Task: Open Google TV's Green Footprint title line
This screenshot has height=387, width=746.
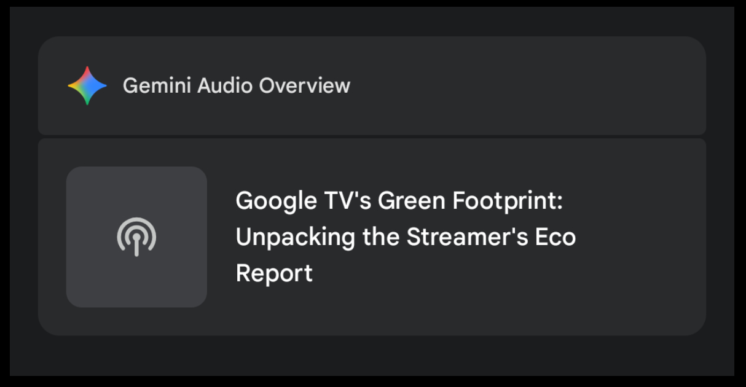Action: tap(399, 201)
